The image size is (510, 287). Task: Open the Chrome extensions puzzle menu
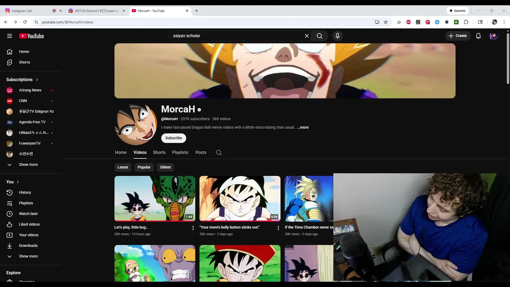click(466, 22)
